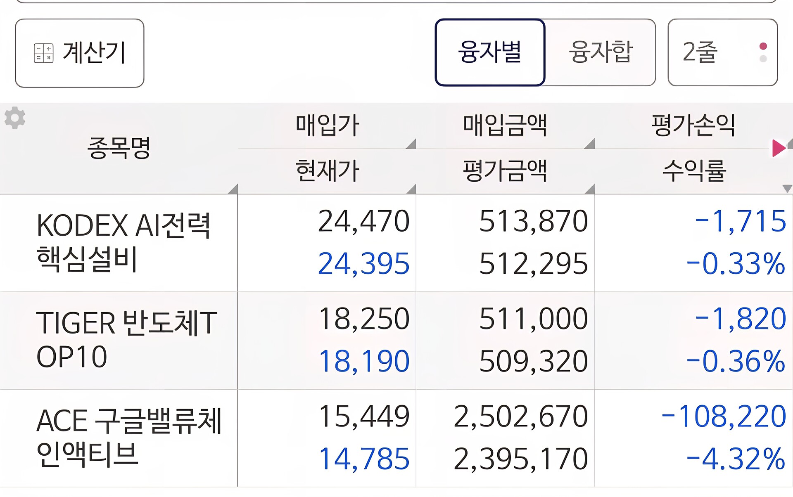Viewport: 793px width, 497px height.
Task: Click the table settings gear icon
Action: (15, 118)
